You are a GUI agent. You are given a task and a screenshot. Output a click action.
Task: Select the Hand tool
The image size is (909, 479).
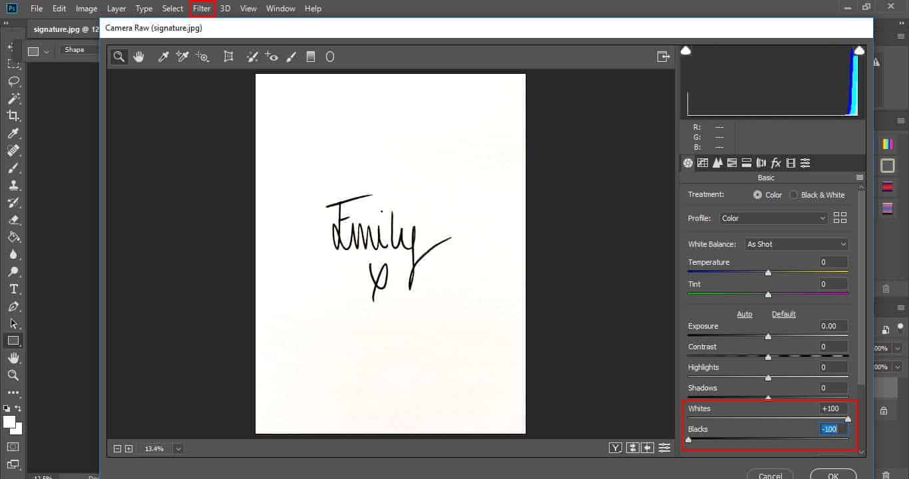138,57
